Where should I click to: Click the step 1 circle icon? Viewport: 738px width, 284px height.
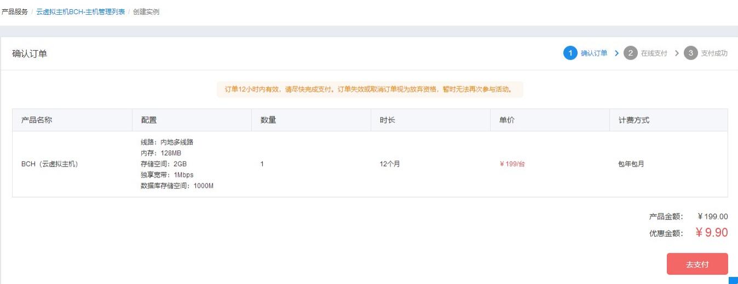point(570,53)
